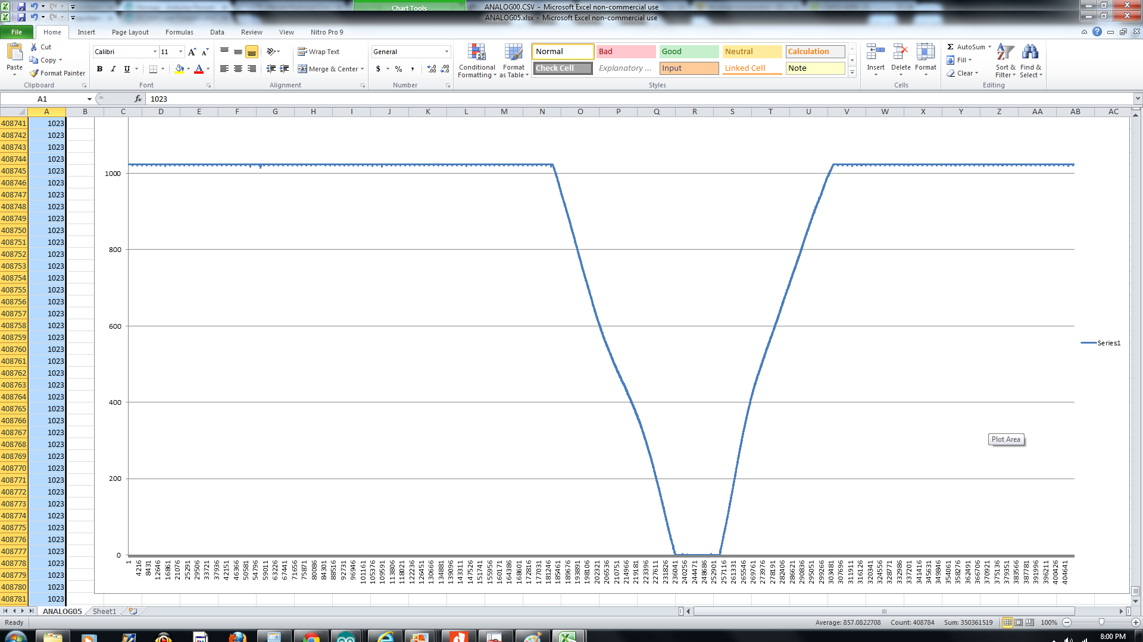Expand the cell styles gallery
The width and height of the screenshot is (1143, 642).
[x=852, y=73]
